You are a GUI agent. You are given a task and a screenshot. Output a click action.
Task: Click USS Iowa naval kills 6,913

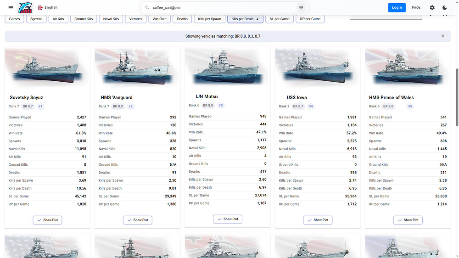352,149
